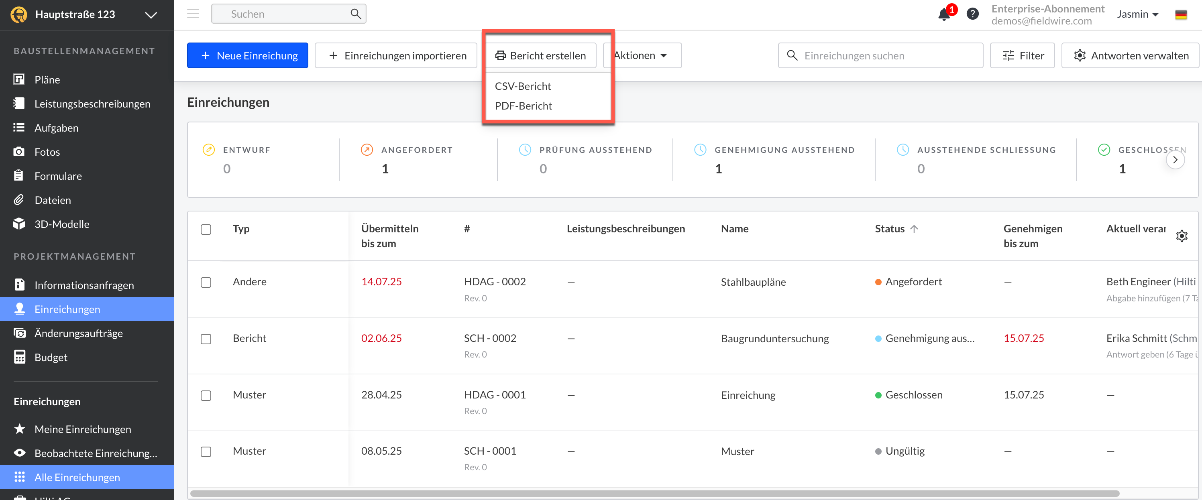Image resolution: width=1202 pixels, height=500 pixels.
Task: Click SCH - 0002 number cell
Action: click(490, 338)
